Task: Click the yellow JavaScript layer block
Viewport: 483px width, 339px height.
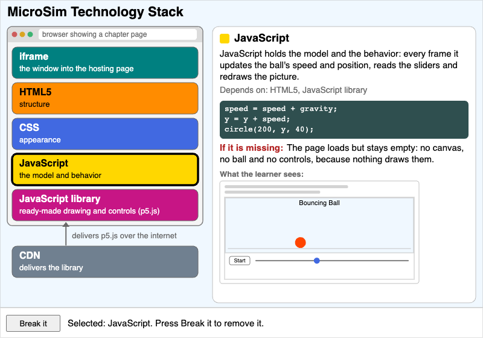Action: pyautogui.click(x=104, y=169)
